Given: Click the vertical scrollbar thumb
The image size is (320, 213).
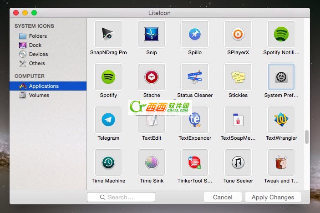Looking at the screenshot, I should (x=306, y=137).
